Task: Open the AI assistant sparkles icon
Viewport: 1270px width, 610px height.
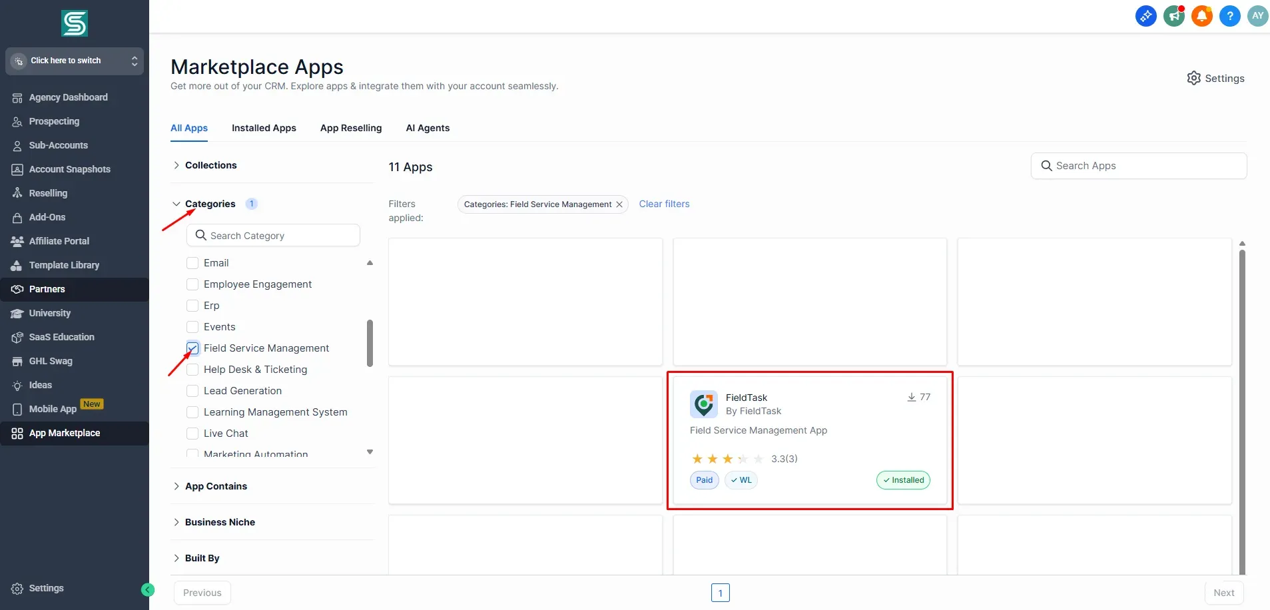Action: click(x=1145, y=15)
